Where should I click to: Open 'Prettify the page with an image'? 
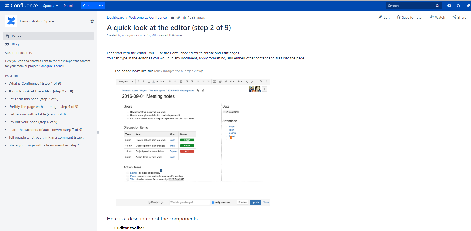pos(44,107)
